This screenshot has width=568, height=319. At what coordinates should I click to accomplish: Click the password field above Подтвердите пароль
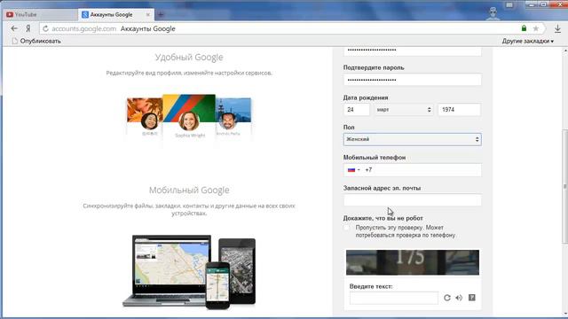pyautogui.click(x=412, y=51)
